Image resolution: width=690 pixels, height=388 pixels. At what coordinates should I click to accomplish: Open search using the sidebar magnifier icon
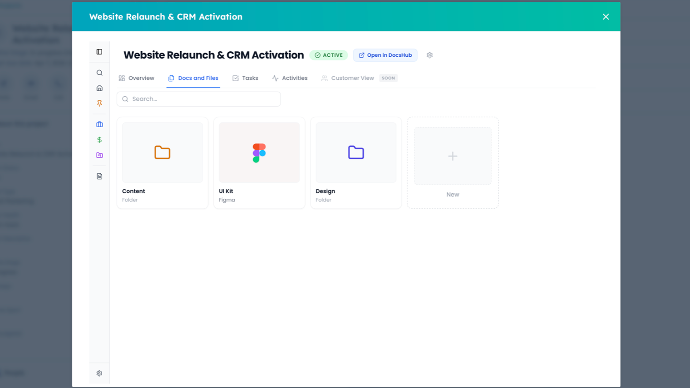pos(99,72)
